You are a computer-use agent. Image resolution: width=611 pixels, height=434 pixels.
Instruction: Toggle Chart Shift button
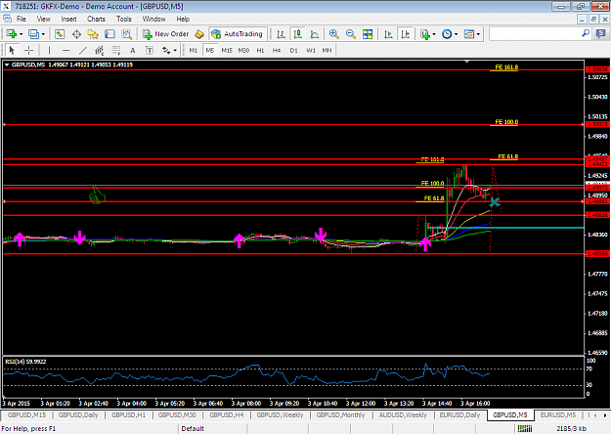coord(406,34)
